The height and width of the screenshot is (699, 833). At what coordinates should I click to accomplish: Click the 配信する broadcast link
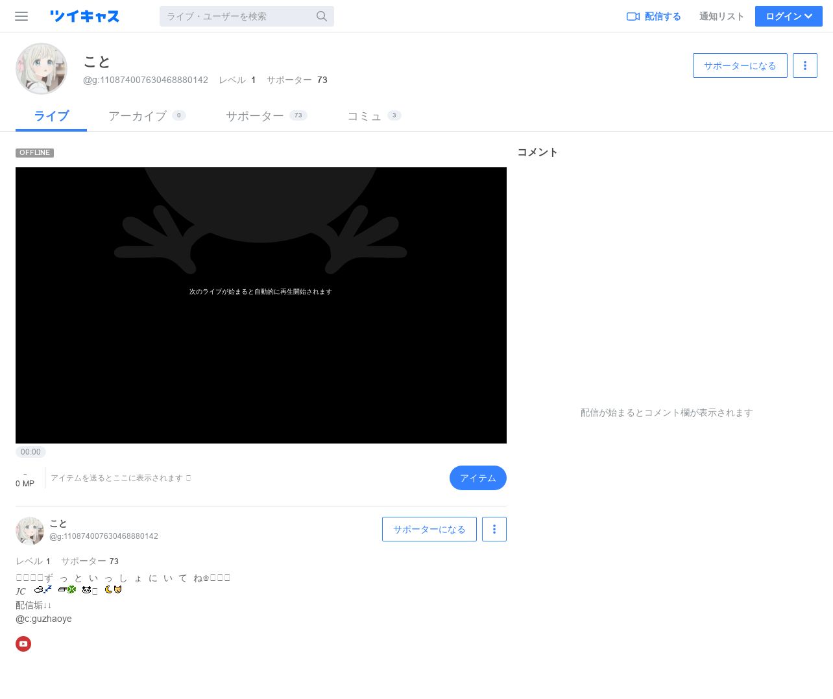(654, 16)
